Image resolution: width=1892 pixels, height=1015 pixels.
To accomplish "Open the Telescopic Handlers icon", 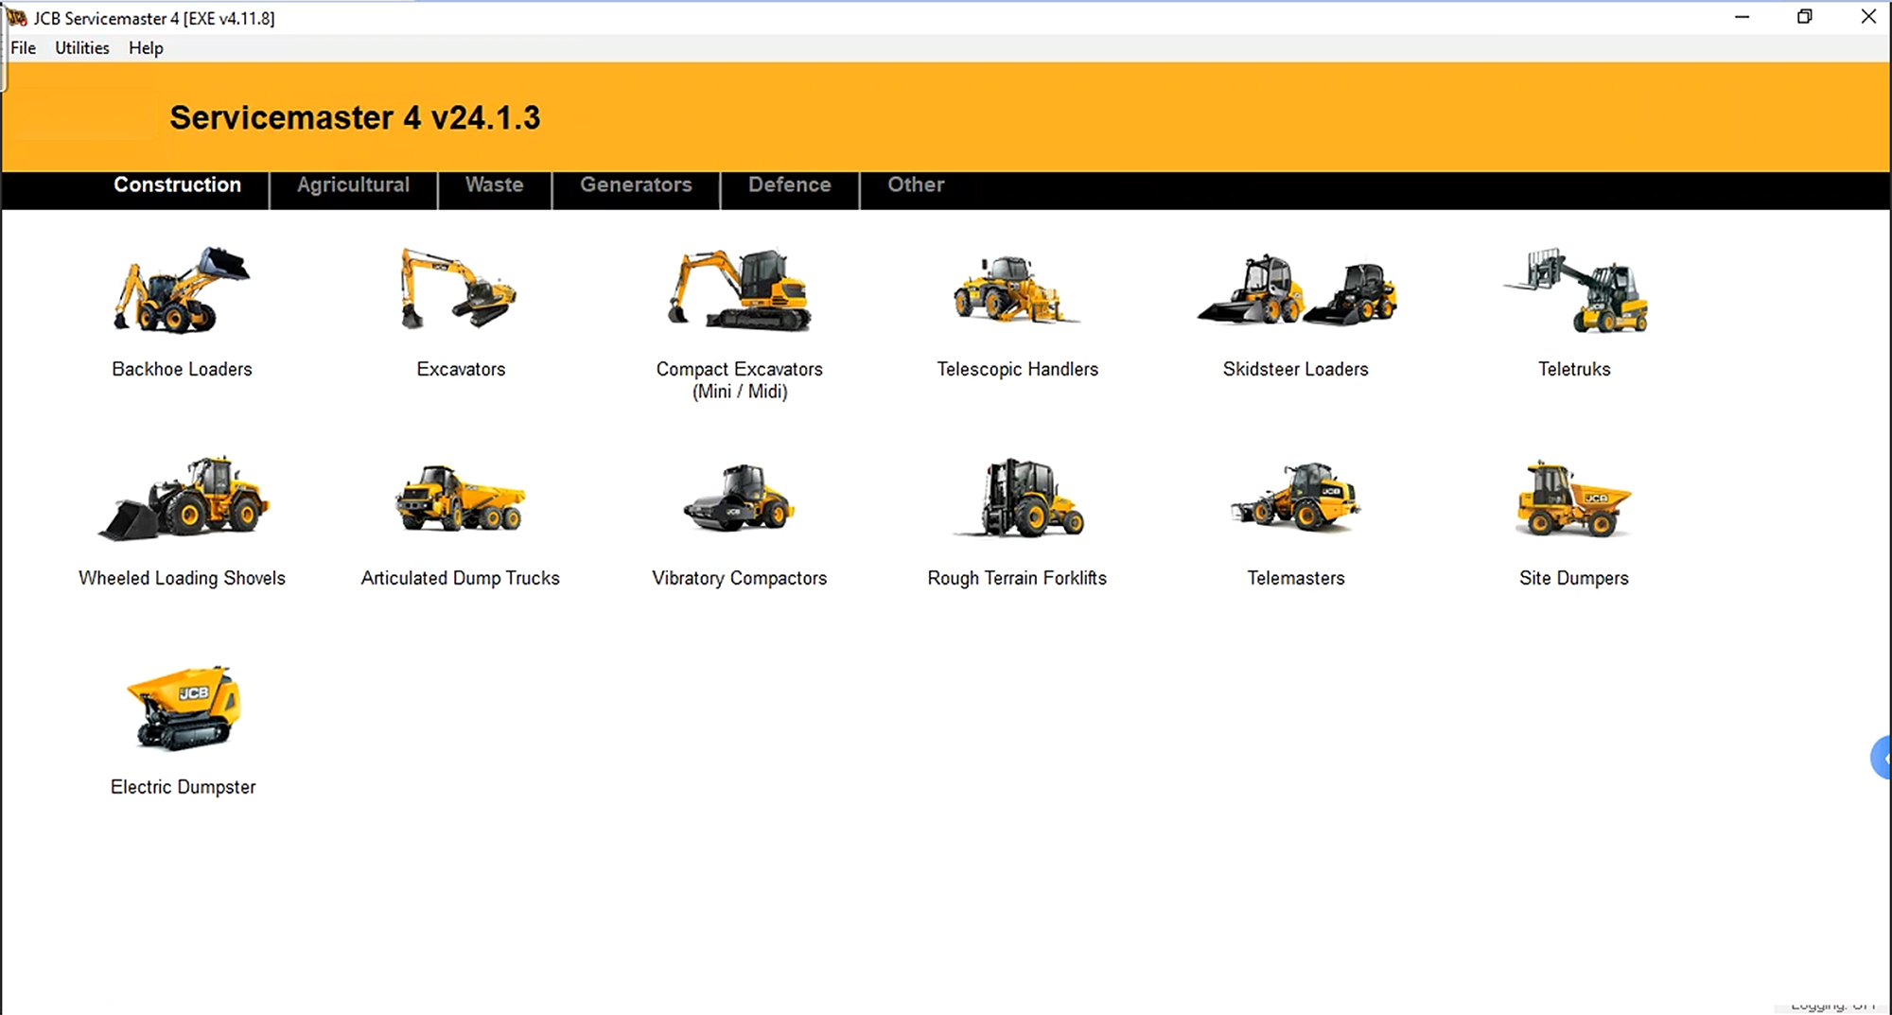I will click(x=1017, y=290).
